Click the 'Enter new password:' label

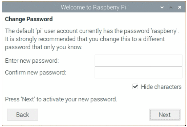[x=32, y=61]
